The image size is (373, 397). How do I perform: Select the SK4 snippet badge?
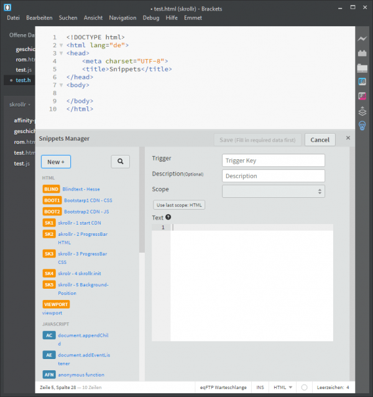[x=49, y=273]
